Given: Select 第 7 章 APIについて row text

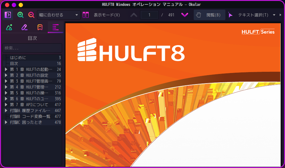Looking at the screenshot, I should point(29,105).
